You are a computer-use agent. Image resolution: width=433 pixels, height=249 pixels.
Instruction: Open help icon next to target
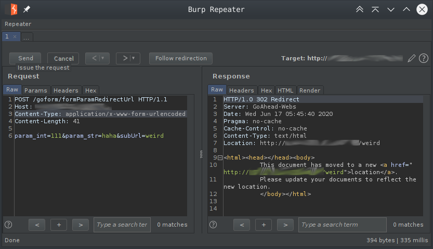coord(424,58)
